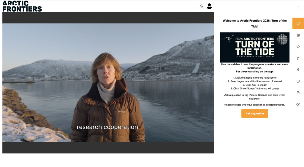Viewport: 304px width, 167px height.
Task: Click the Arctic Frontiers logo
Action: tap(22, 6)
